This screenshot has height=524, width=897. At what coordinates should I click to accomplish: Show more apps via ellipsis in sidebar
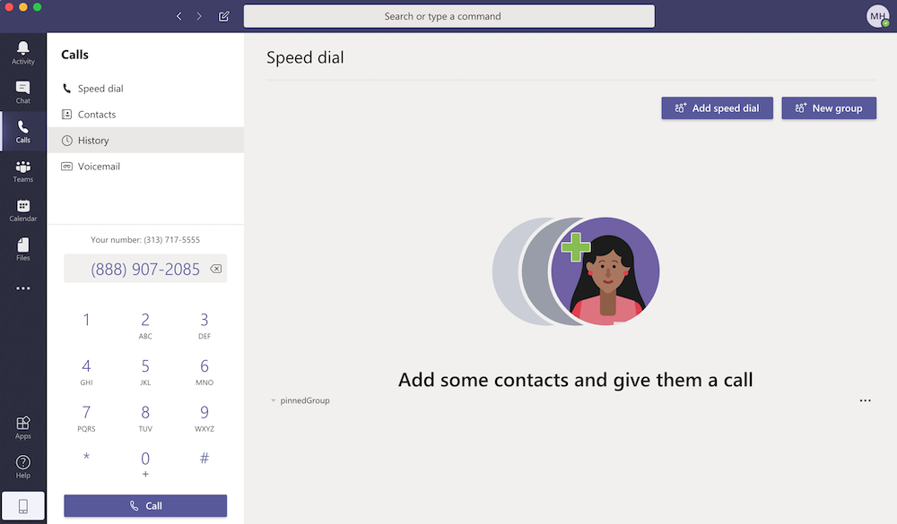23,288
